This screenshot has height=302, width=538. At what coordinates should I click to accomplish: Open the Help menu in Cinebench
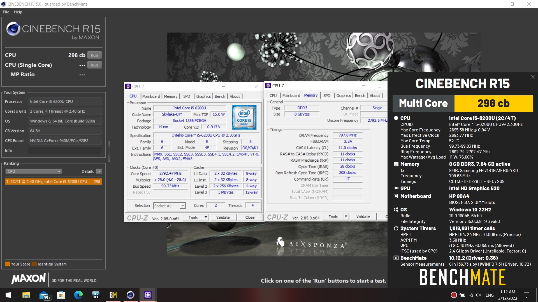click(18, 12)
